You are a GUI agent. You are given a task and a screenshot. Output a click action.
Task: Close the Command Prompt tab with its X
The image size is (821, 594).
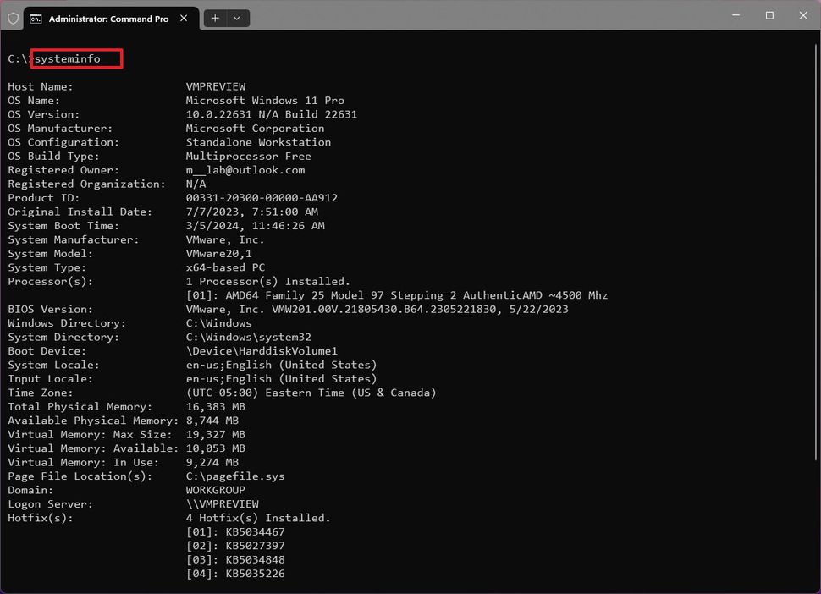pos(184,18)
